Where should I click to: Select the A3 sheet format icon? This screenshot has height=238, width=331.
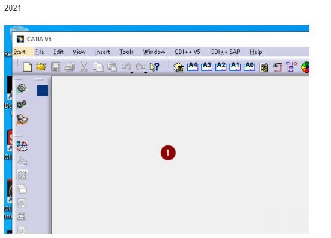click(x=206, y=67)
